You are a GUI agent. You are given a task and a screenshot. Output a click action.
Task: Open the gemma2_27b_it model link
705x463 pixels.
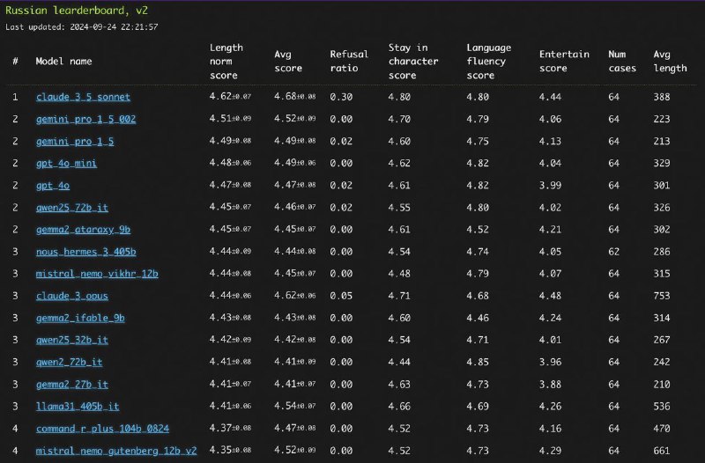click(x=72, y=385)
